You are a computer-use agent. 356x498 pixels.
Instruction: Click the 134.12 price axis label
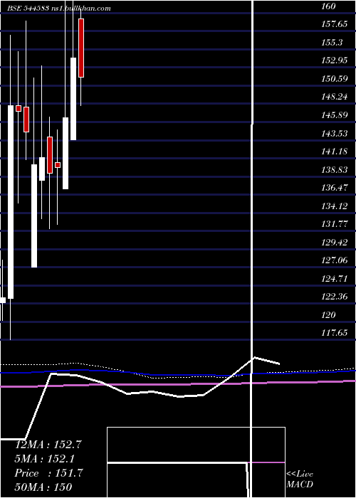pos(335,206)
